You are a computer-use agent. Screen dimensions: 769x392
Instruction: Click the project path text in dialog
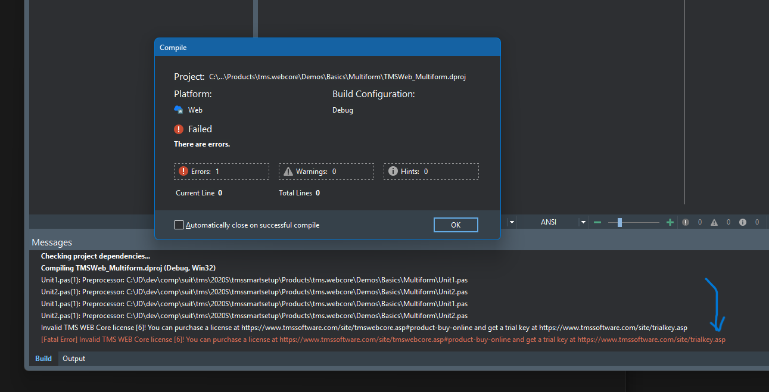(x=337, y=77)
